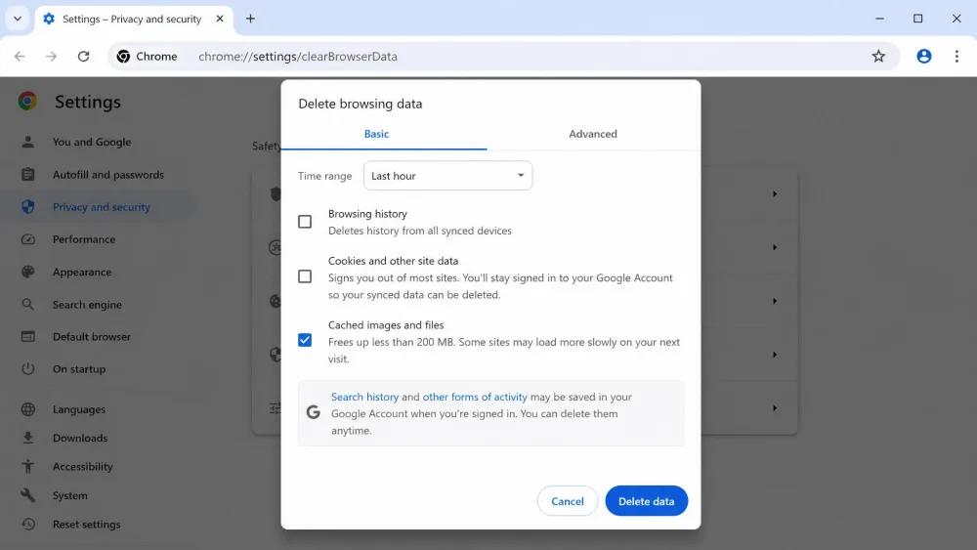Click the Cancel button
The image size is (977, 550).
click(567, 501)
